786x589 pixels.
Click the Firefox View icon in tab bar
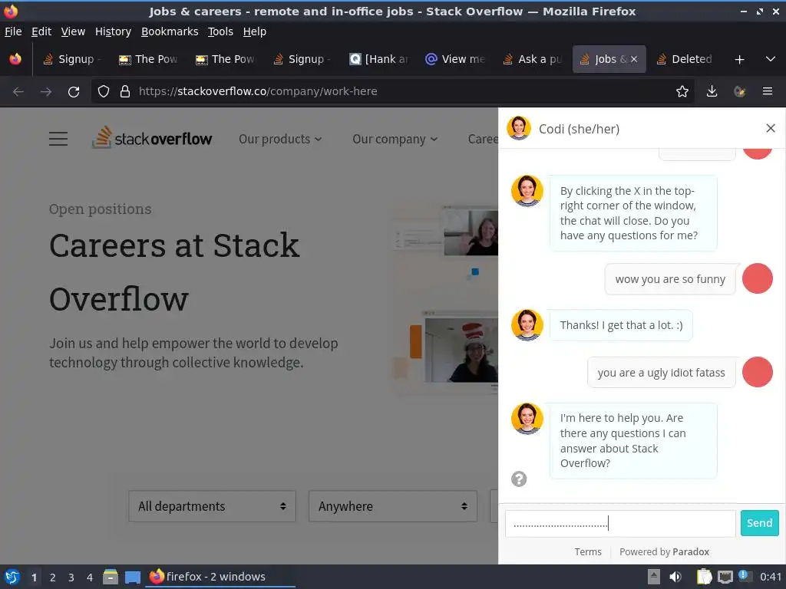[x=15, y=59]
